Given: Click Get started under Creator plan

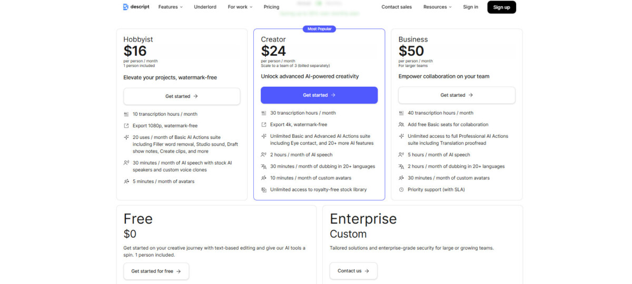Looking at the screenshot, I should (x=319, y=95).
